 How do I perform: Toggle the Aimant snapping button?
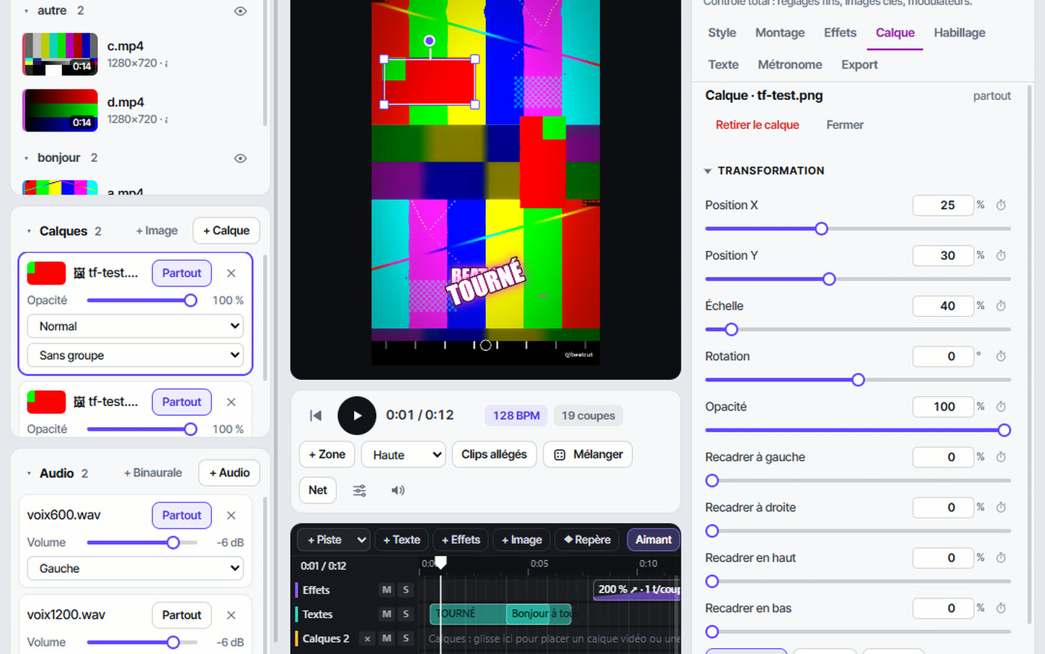(653, 540)
